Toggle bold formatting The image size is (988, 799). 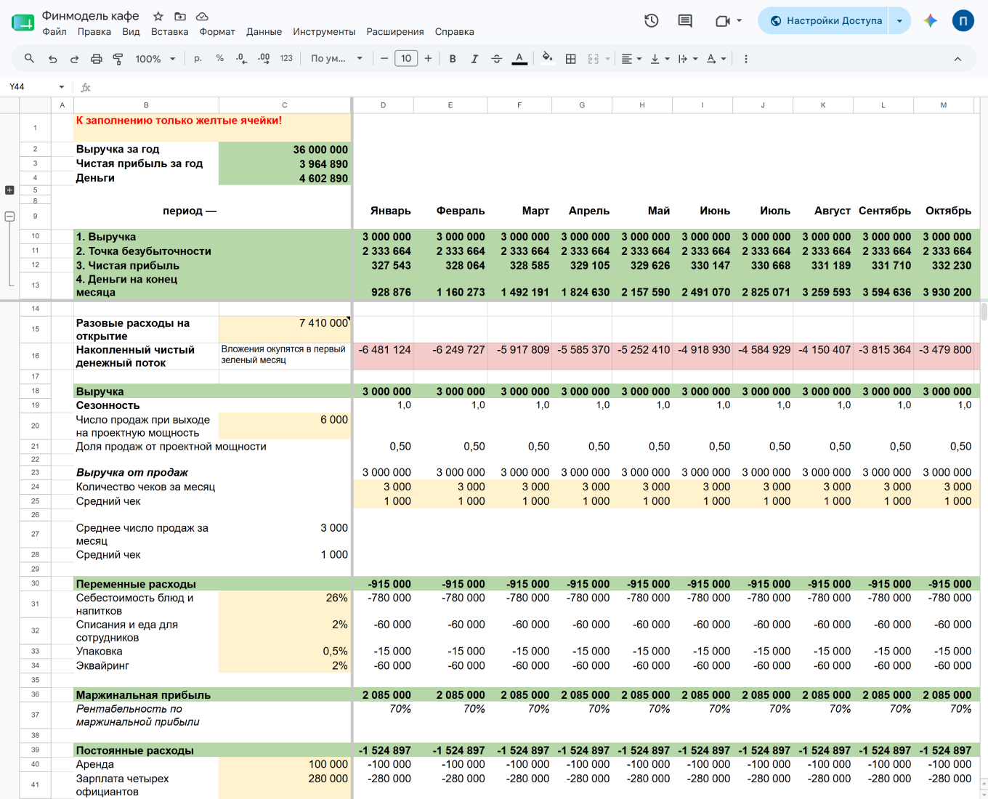pyautogui.click(x=453, y=59)
